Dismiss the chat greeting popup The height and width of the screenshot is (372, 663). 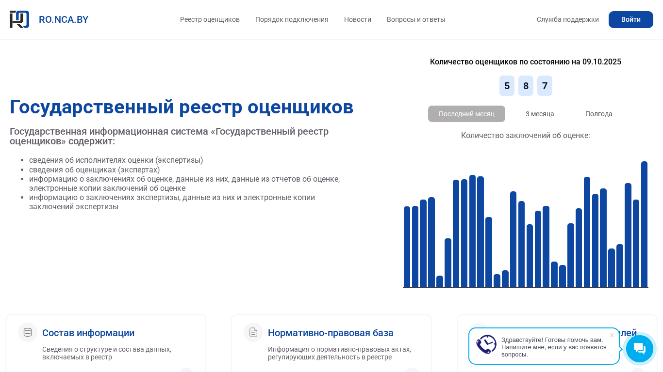click(x=612, y=335)
